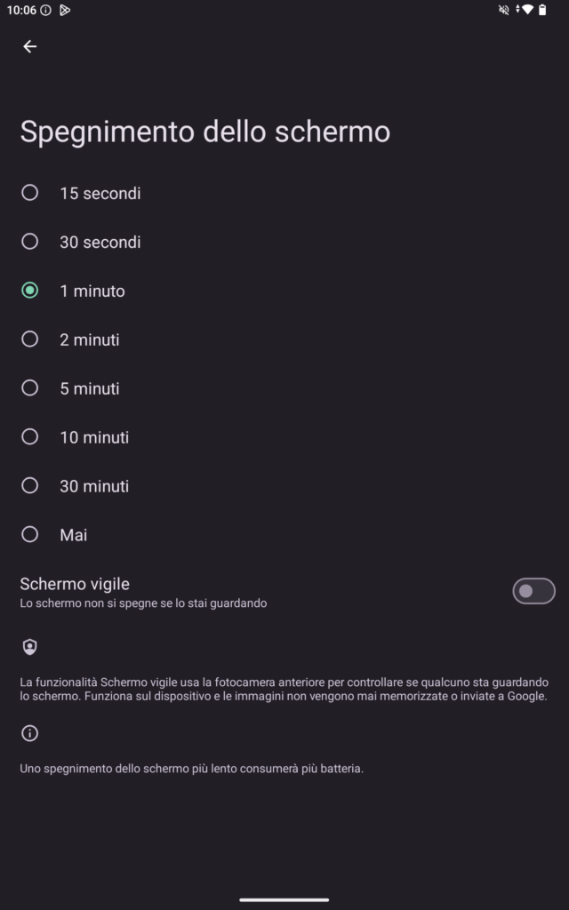The width and height of the screenshot is (569, 910).
Task: Tap the back arrow icon
Action: click(30, 46)
